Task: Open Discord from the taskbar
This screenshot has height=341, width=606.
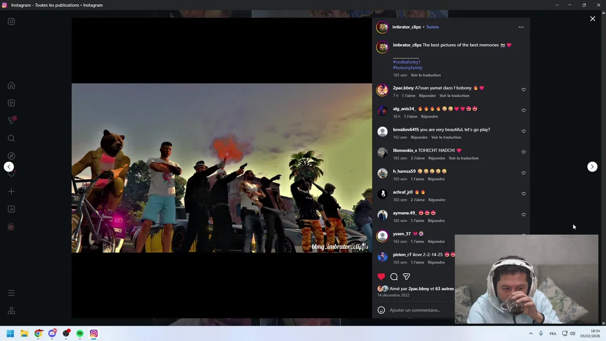Action: [52, 333]
